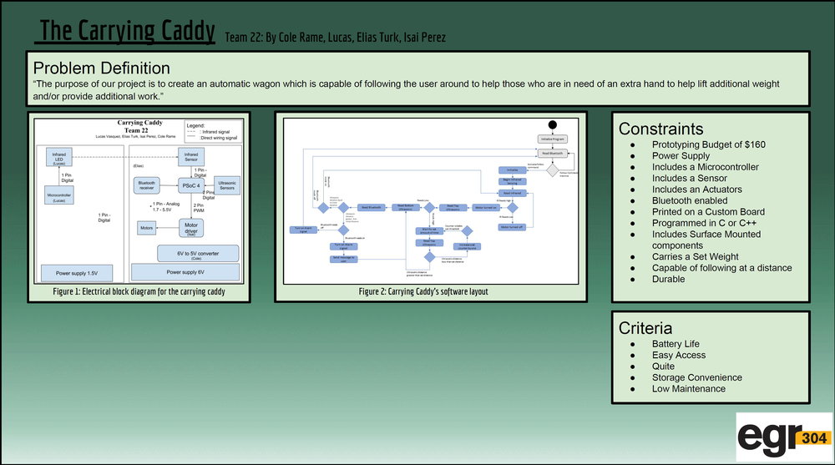Select 'Printed on a Custom Board' bullet
Image resolution: width=835 pixels, height=465 pixels.
coord(708,211)
